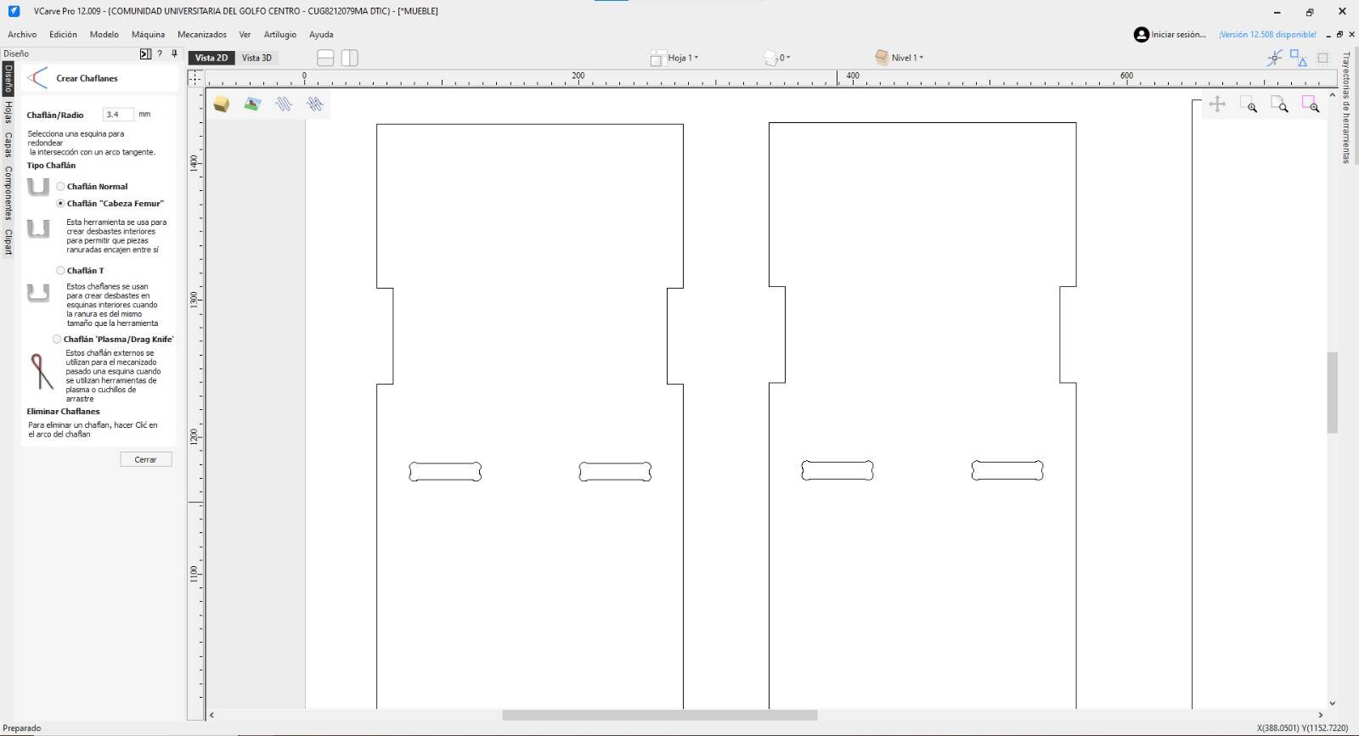Activate the zoom to box tool
Screen dimensions: 1359x736
pyautogui.click(x=1248, y=104)
